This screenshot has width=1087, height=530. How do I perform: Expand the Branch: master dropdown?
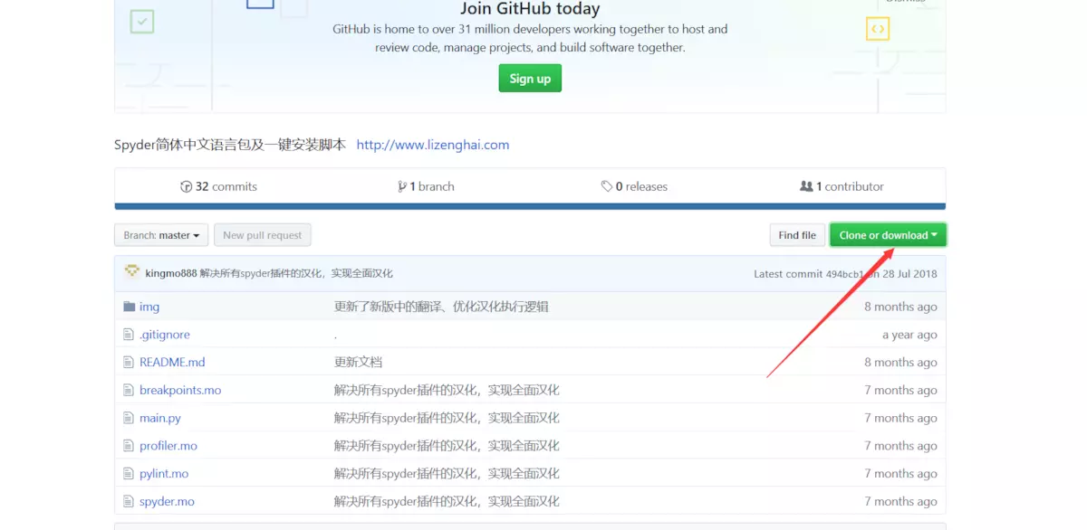pos(161,235)
